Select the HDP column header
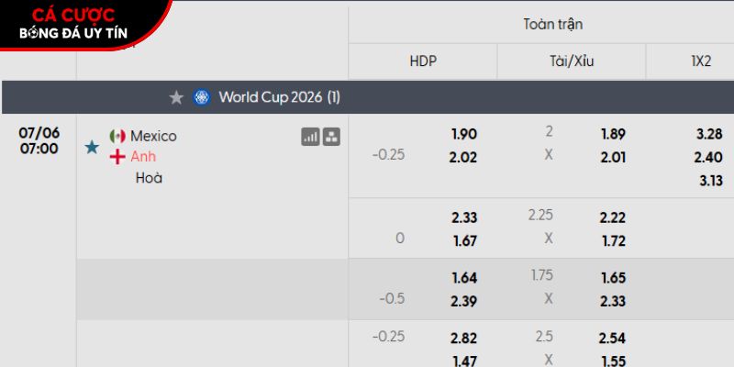The width and height of the screenshot is (734, 367). tap(423, 61)
